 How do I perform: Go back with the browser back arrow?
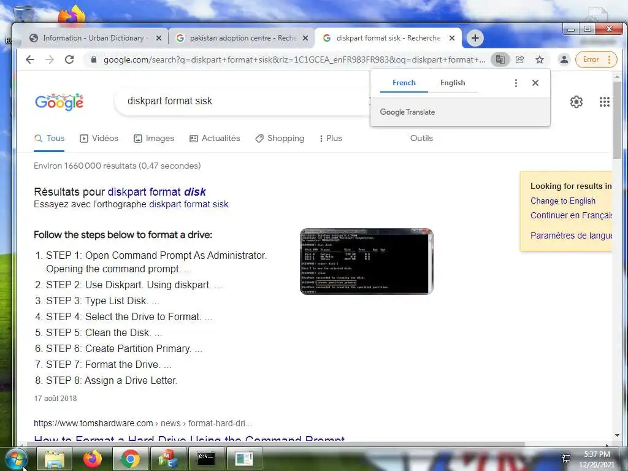30,59
